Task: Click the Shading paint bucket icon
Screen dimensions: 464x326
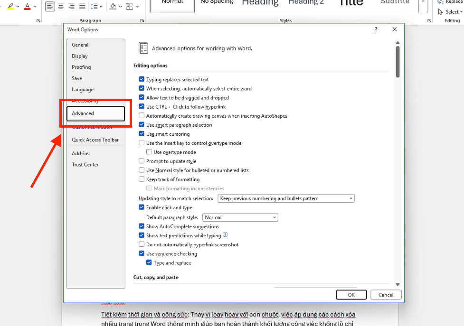Action: (x=113, y=6)
